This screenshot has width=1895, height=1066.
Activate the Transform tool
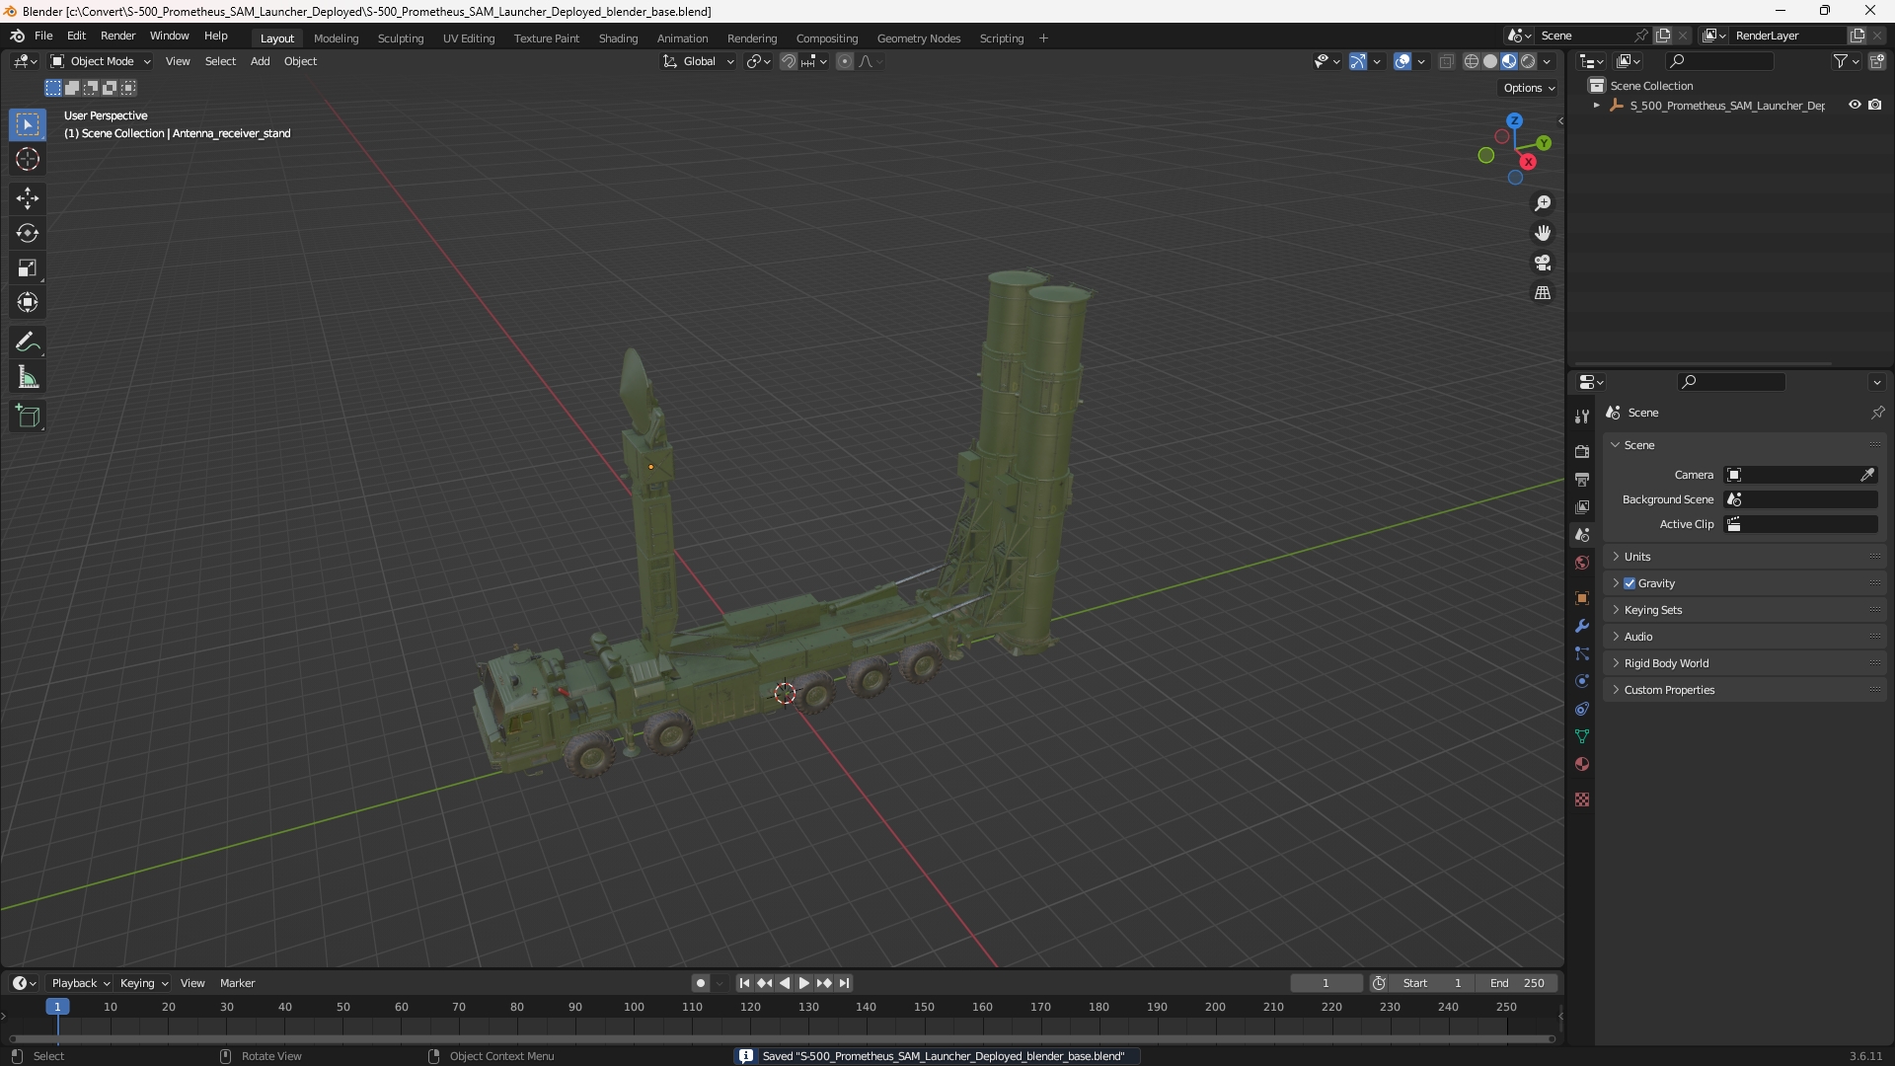click(28, 302)
